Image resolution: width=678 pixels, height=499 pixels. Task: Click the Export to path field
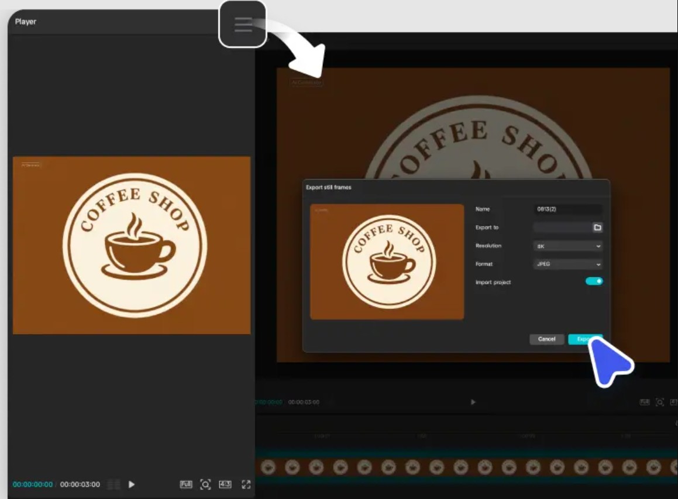[x=562, y=228]
